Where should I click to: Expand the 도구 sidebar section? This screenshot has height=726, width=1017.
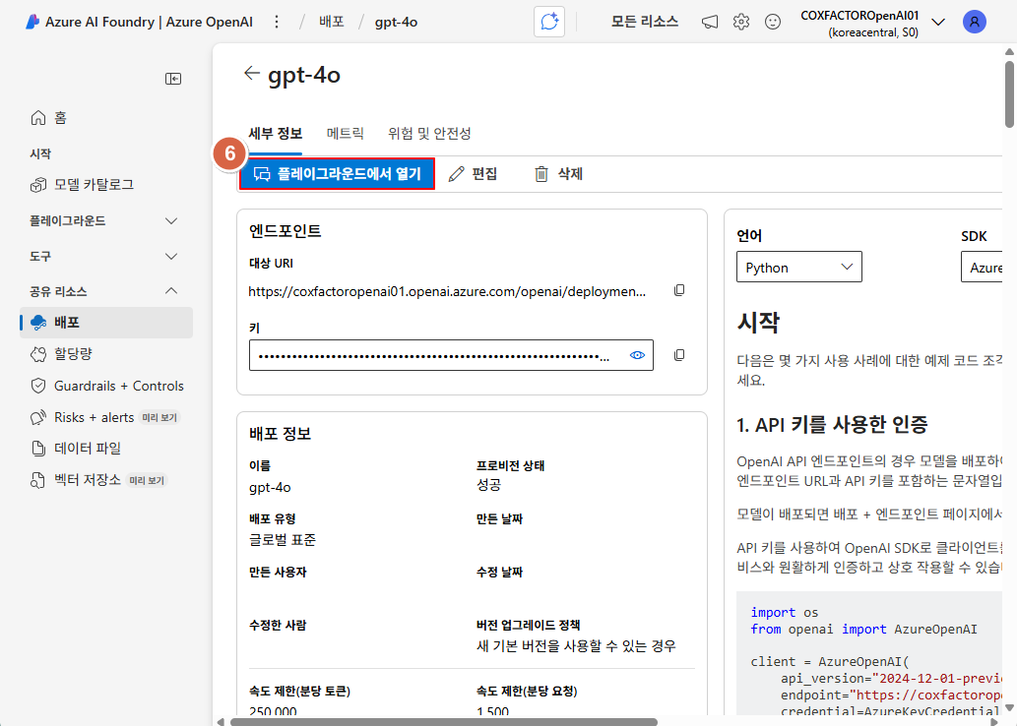[x=103, y=256]
